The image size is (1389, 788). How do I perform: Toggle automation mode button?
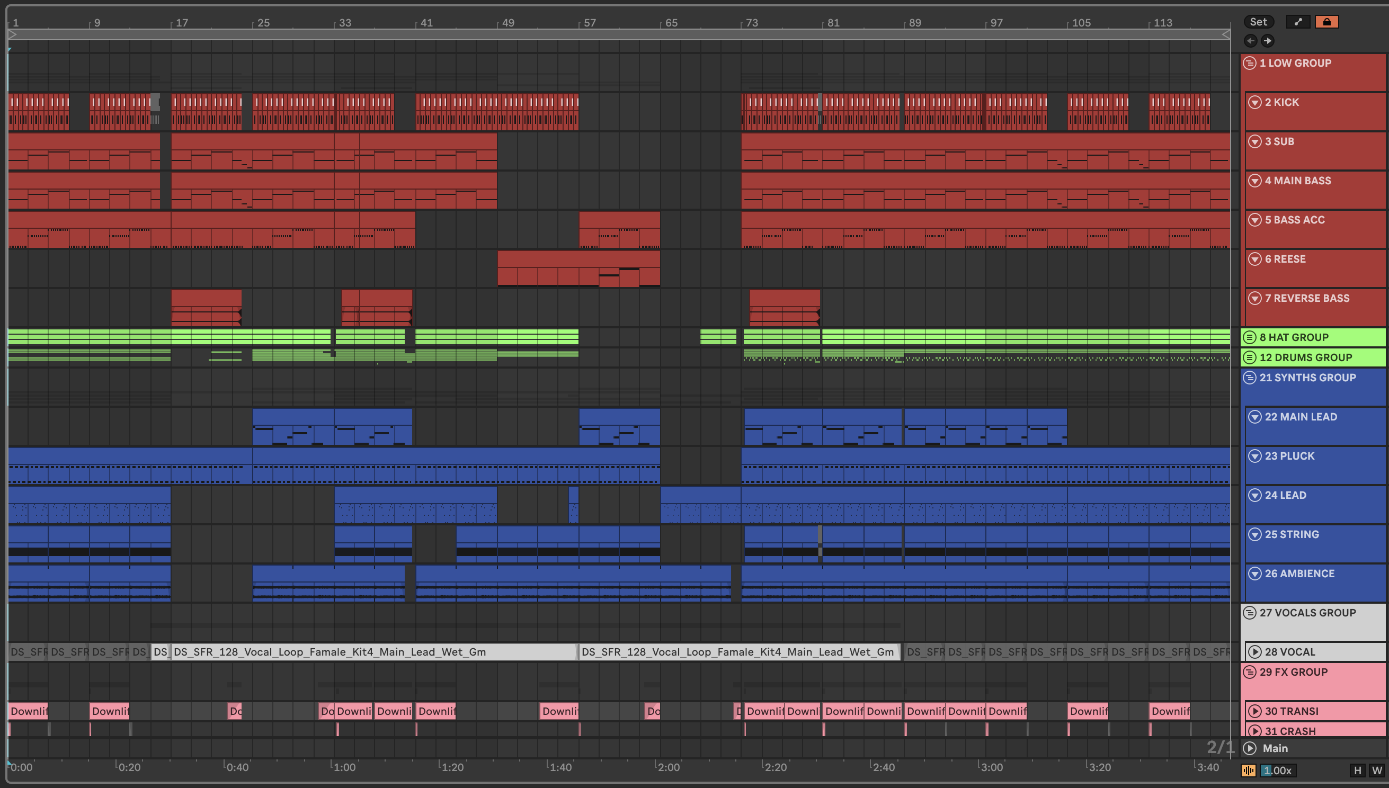pyautogui.click(x=1298, y=22)
